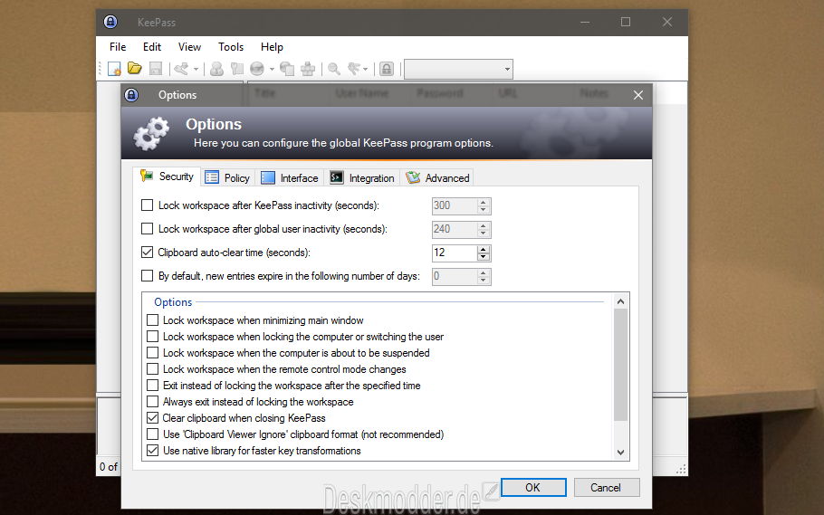Check Lock workspace when minimizing main window

[152, 320]
